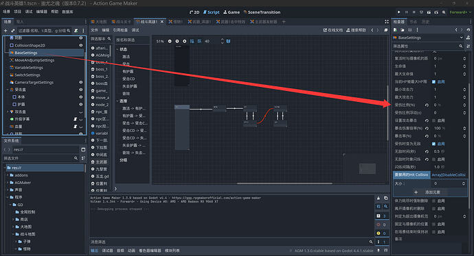This screenshot has height=256, width=474.
Task: Reset the 暴击伤害倍率(%) property with revert icon
Action: [427, 128]
